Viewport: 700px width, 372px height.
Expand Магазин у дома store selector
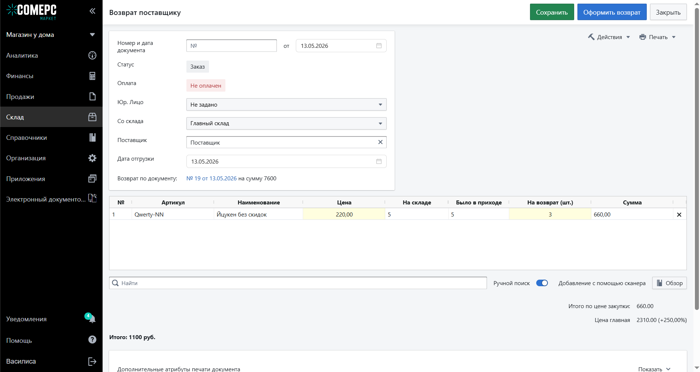tap(92, 35)
